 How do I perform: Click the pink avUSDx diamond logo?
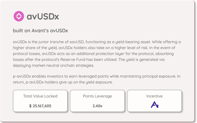(19, 16)
